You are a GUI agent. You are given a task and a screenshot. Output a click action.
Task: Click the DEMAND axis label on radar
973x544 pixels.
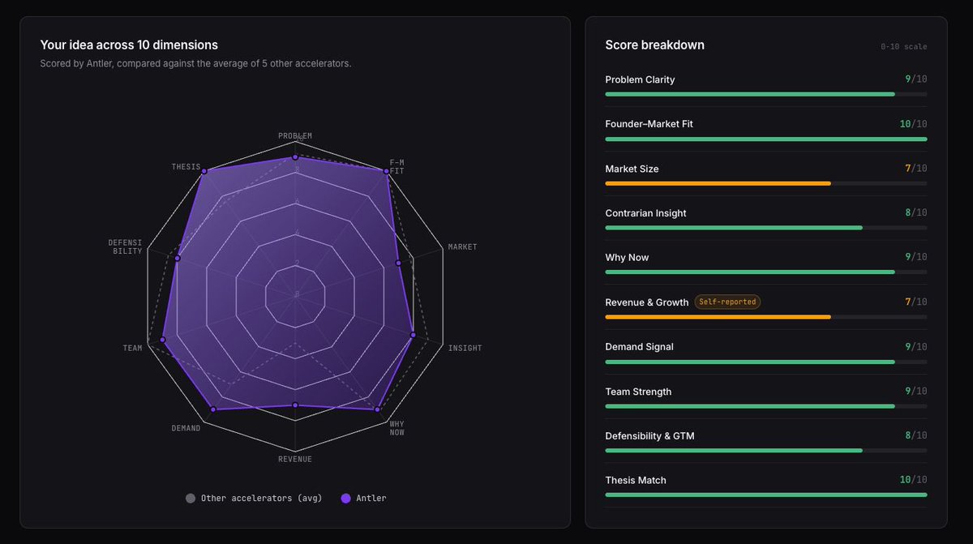tap(186, 428)
